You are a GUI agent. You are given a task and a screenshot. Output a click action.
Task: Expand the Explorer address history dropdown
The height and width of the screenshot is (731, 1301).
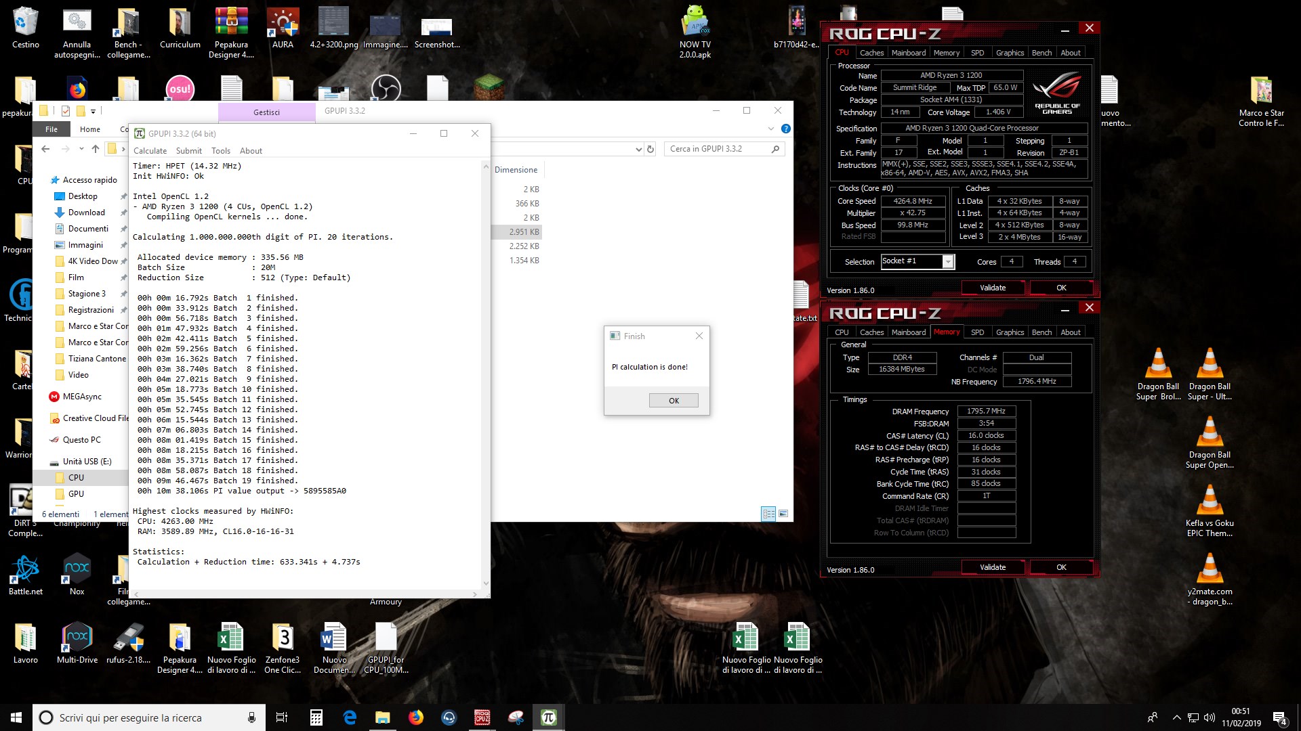point(638,149)
